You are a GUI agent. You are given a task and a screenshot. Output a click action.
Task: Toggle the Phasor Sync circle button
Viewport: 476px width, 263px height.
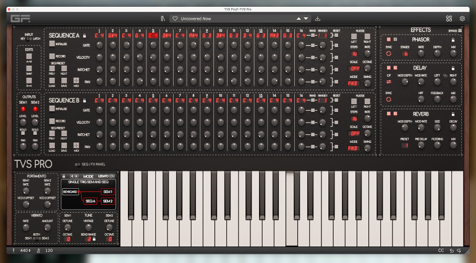point(389,53)
